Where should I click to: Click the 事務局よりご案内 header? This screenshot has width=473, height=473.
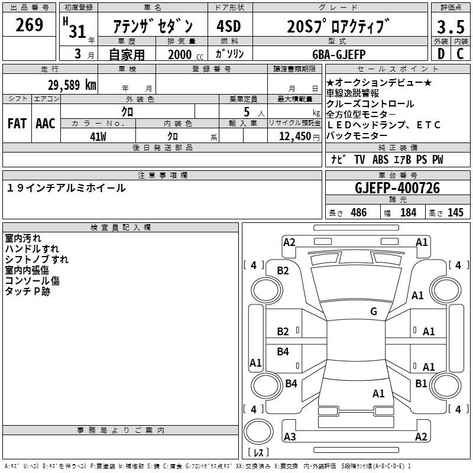[x=121, y=430]
